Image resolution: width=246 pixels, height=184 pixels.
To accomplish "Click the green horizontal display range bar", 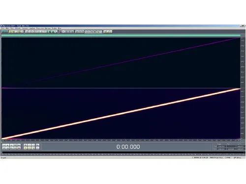I will click(x=121, y=35).
